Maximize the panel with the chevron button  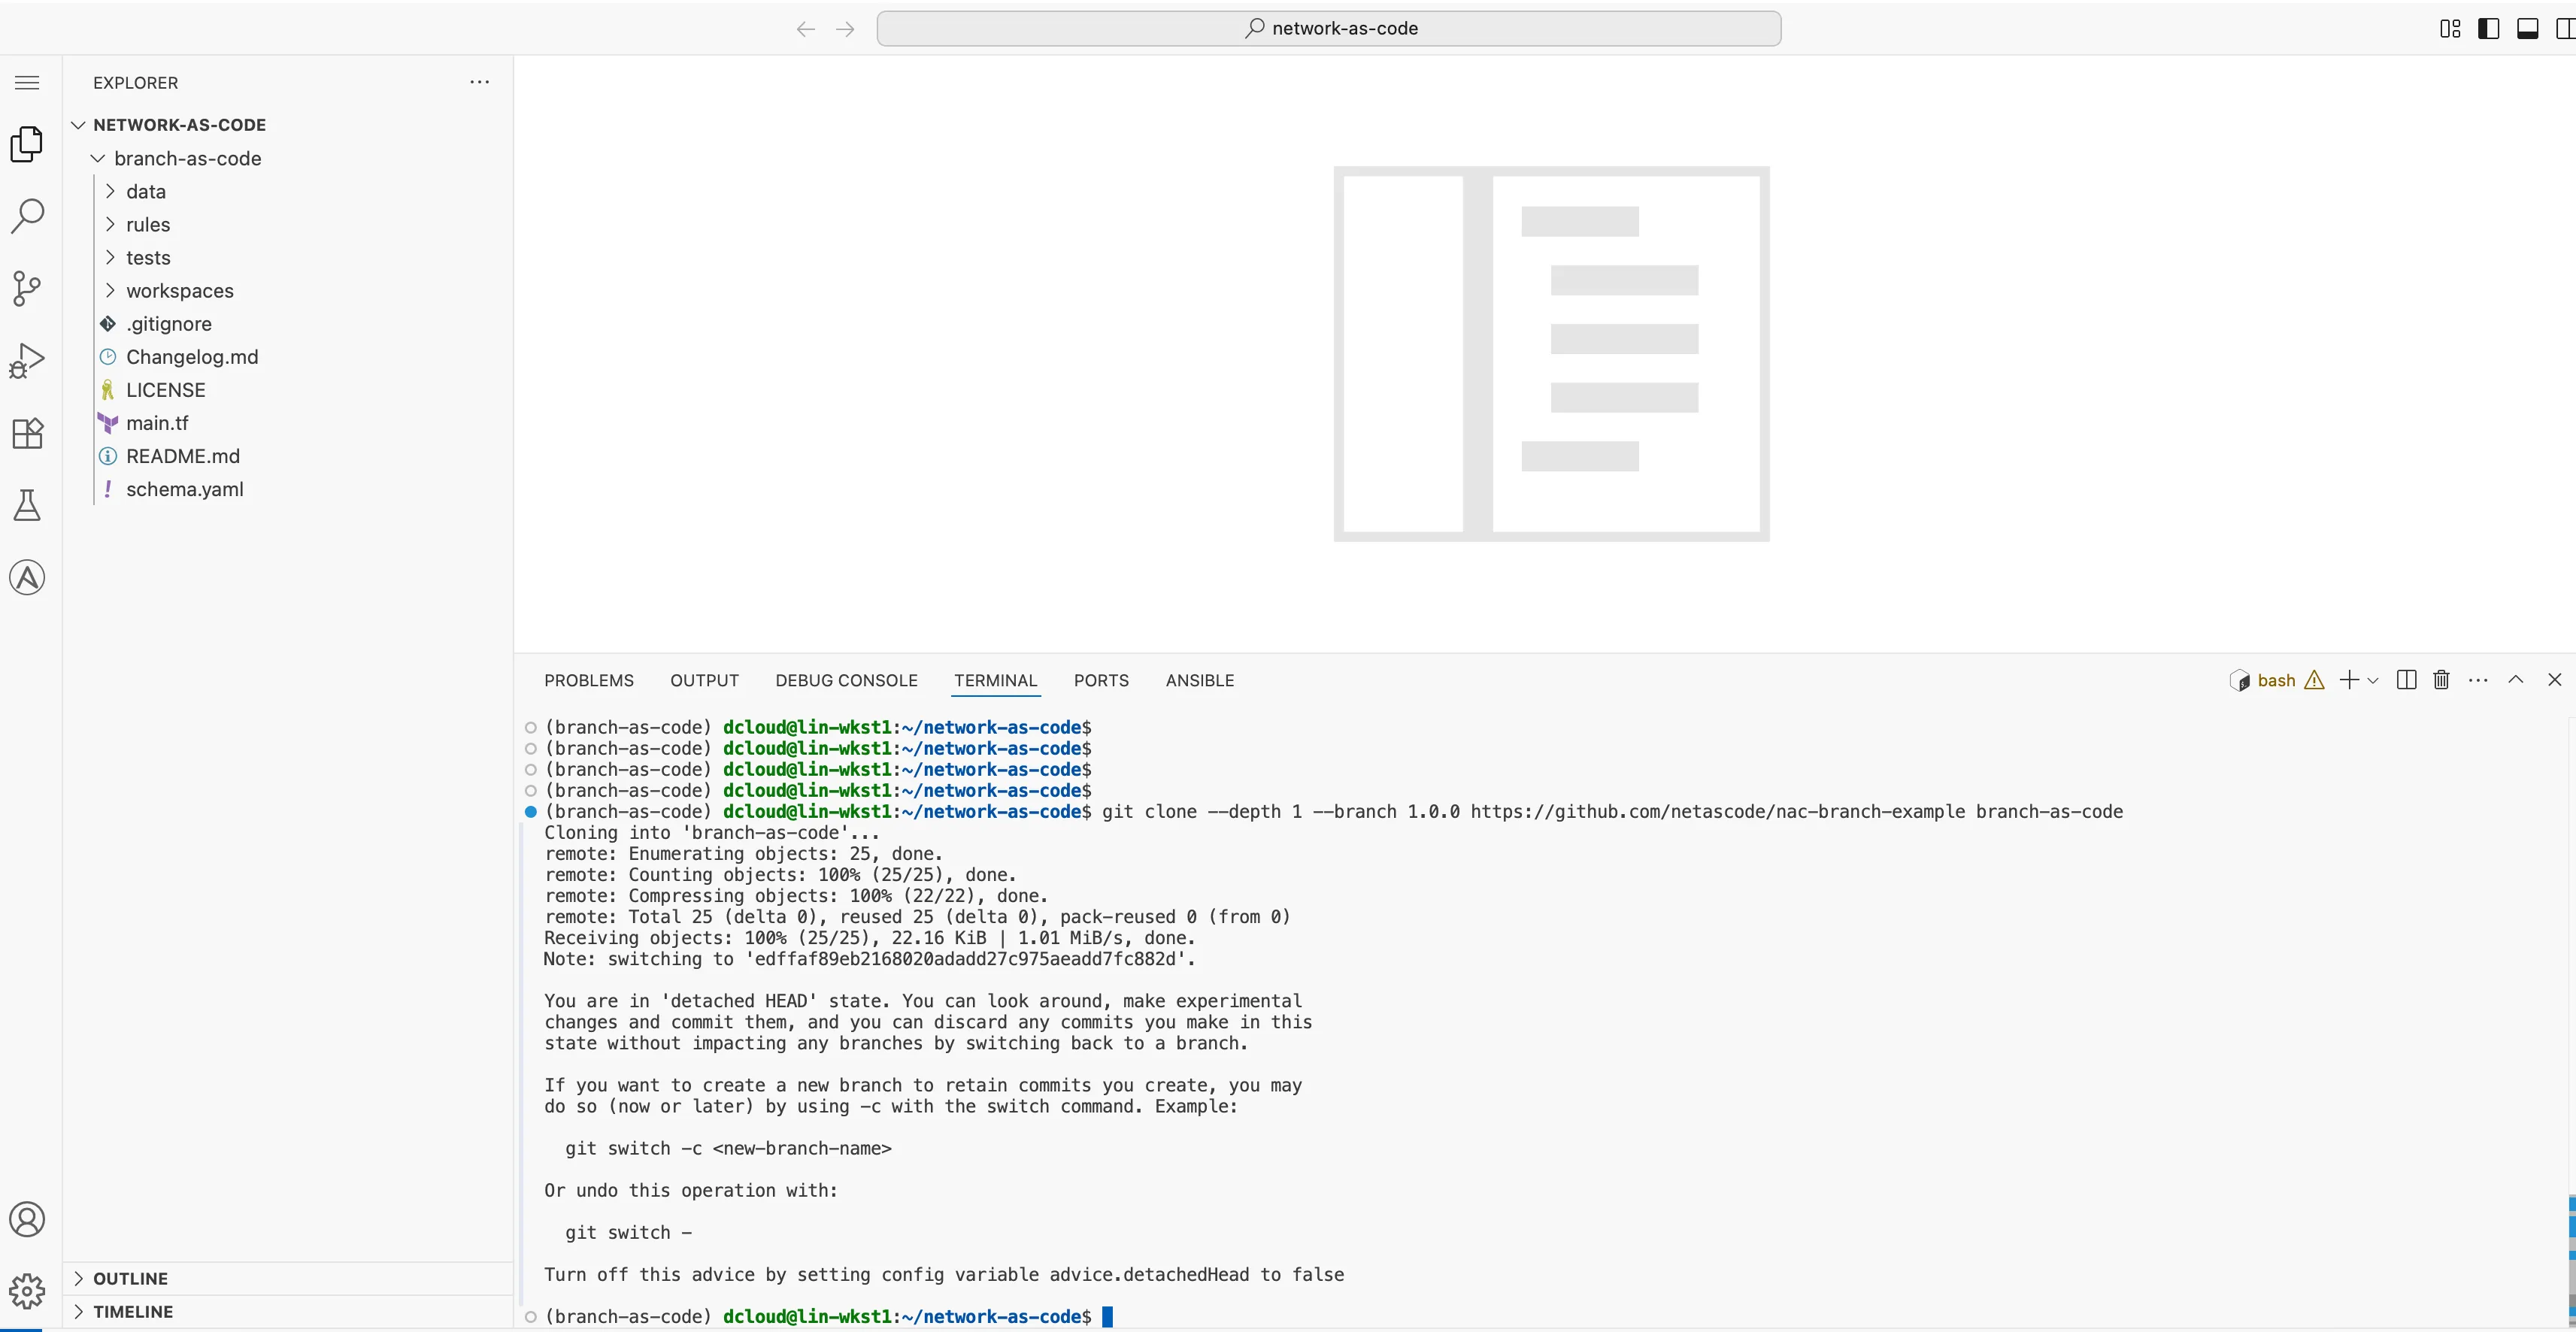(2516, 680)
